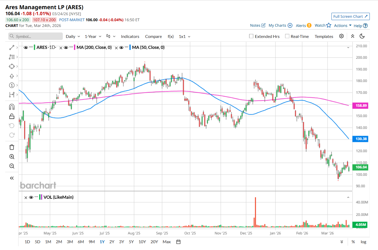Toggle the Extended Hrs checkbox
The height and width of the screenshot is (250, 378).
point(251,36)
